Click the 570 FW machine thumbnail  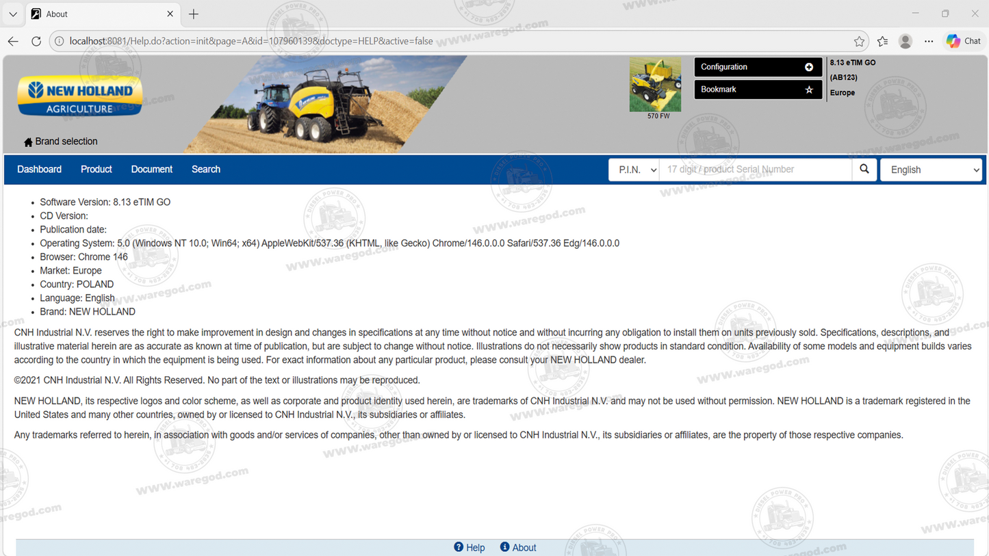pyautogui.click(x=655, y=85)
